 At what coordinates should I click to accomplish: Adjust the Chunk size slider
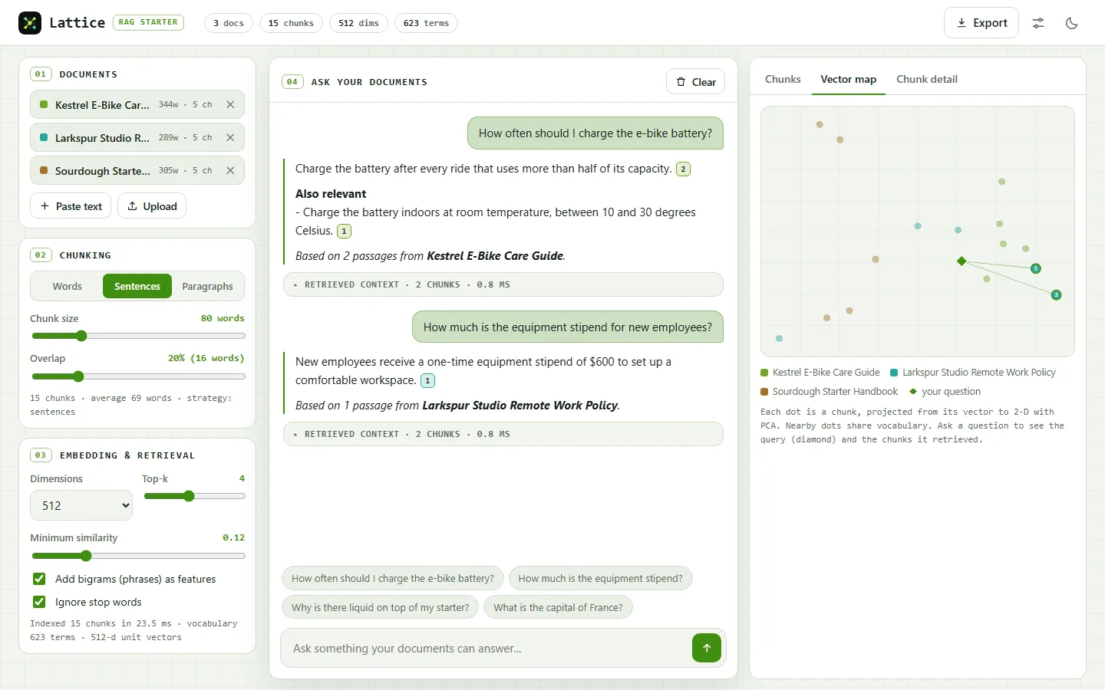click(138, 336)
